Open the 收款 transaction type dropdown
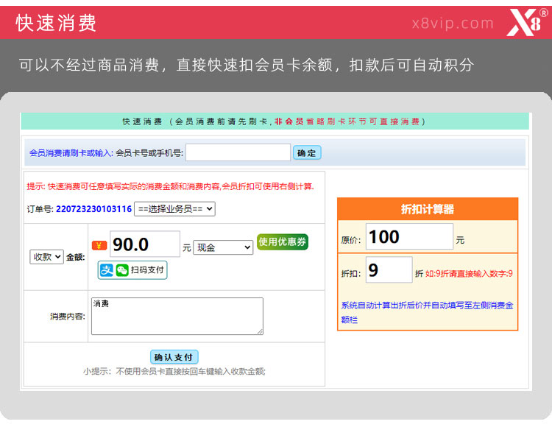The width and height of the screenshot is (552, 427). tap(46, 257)
